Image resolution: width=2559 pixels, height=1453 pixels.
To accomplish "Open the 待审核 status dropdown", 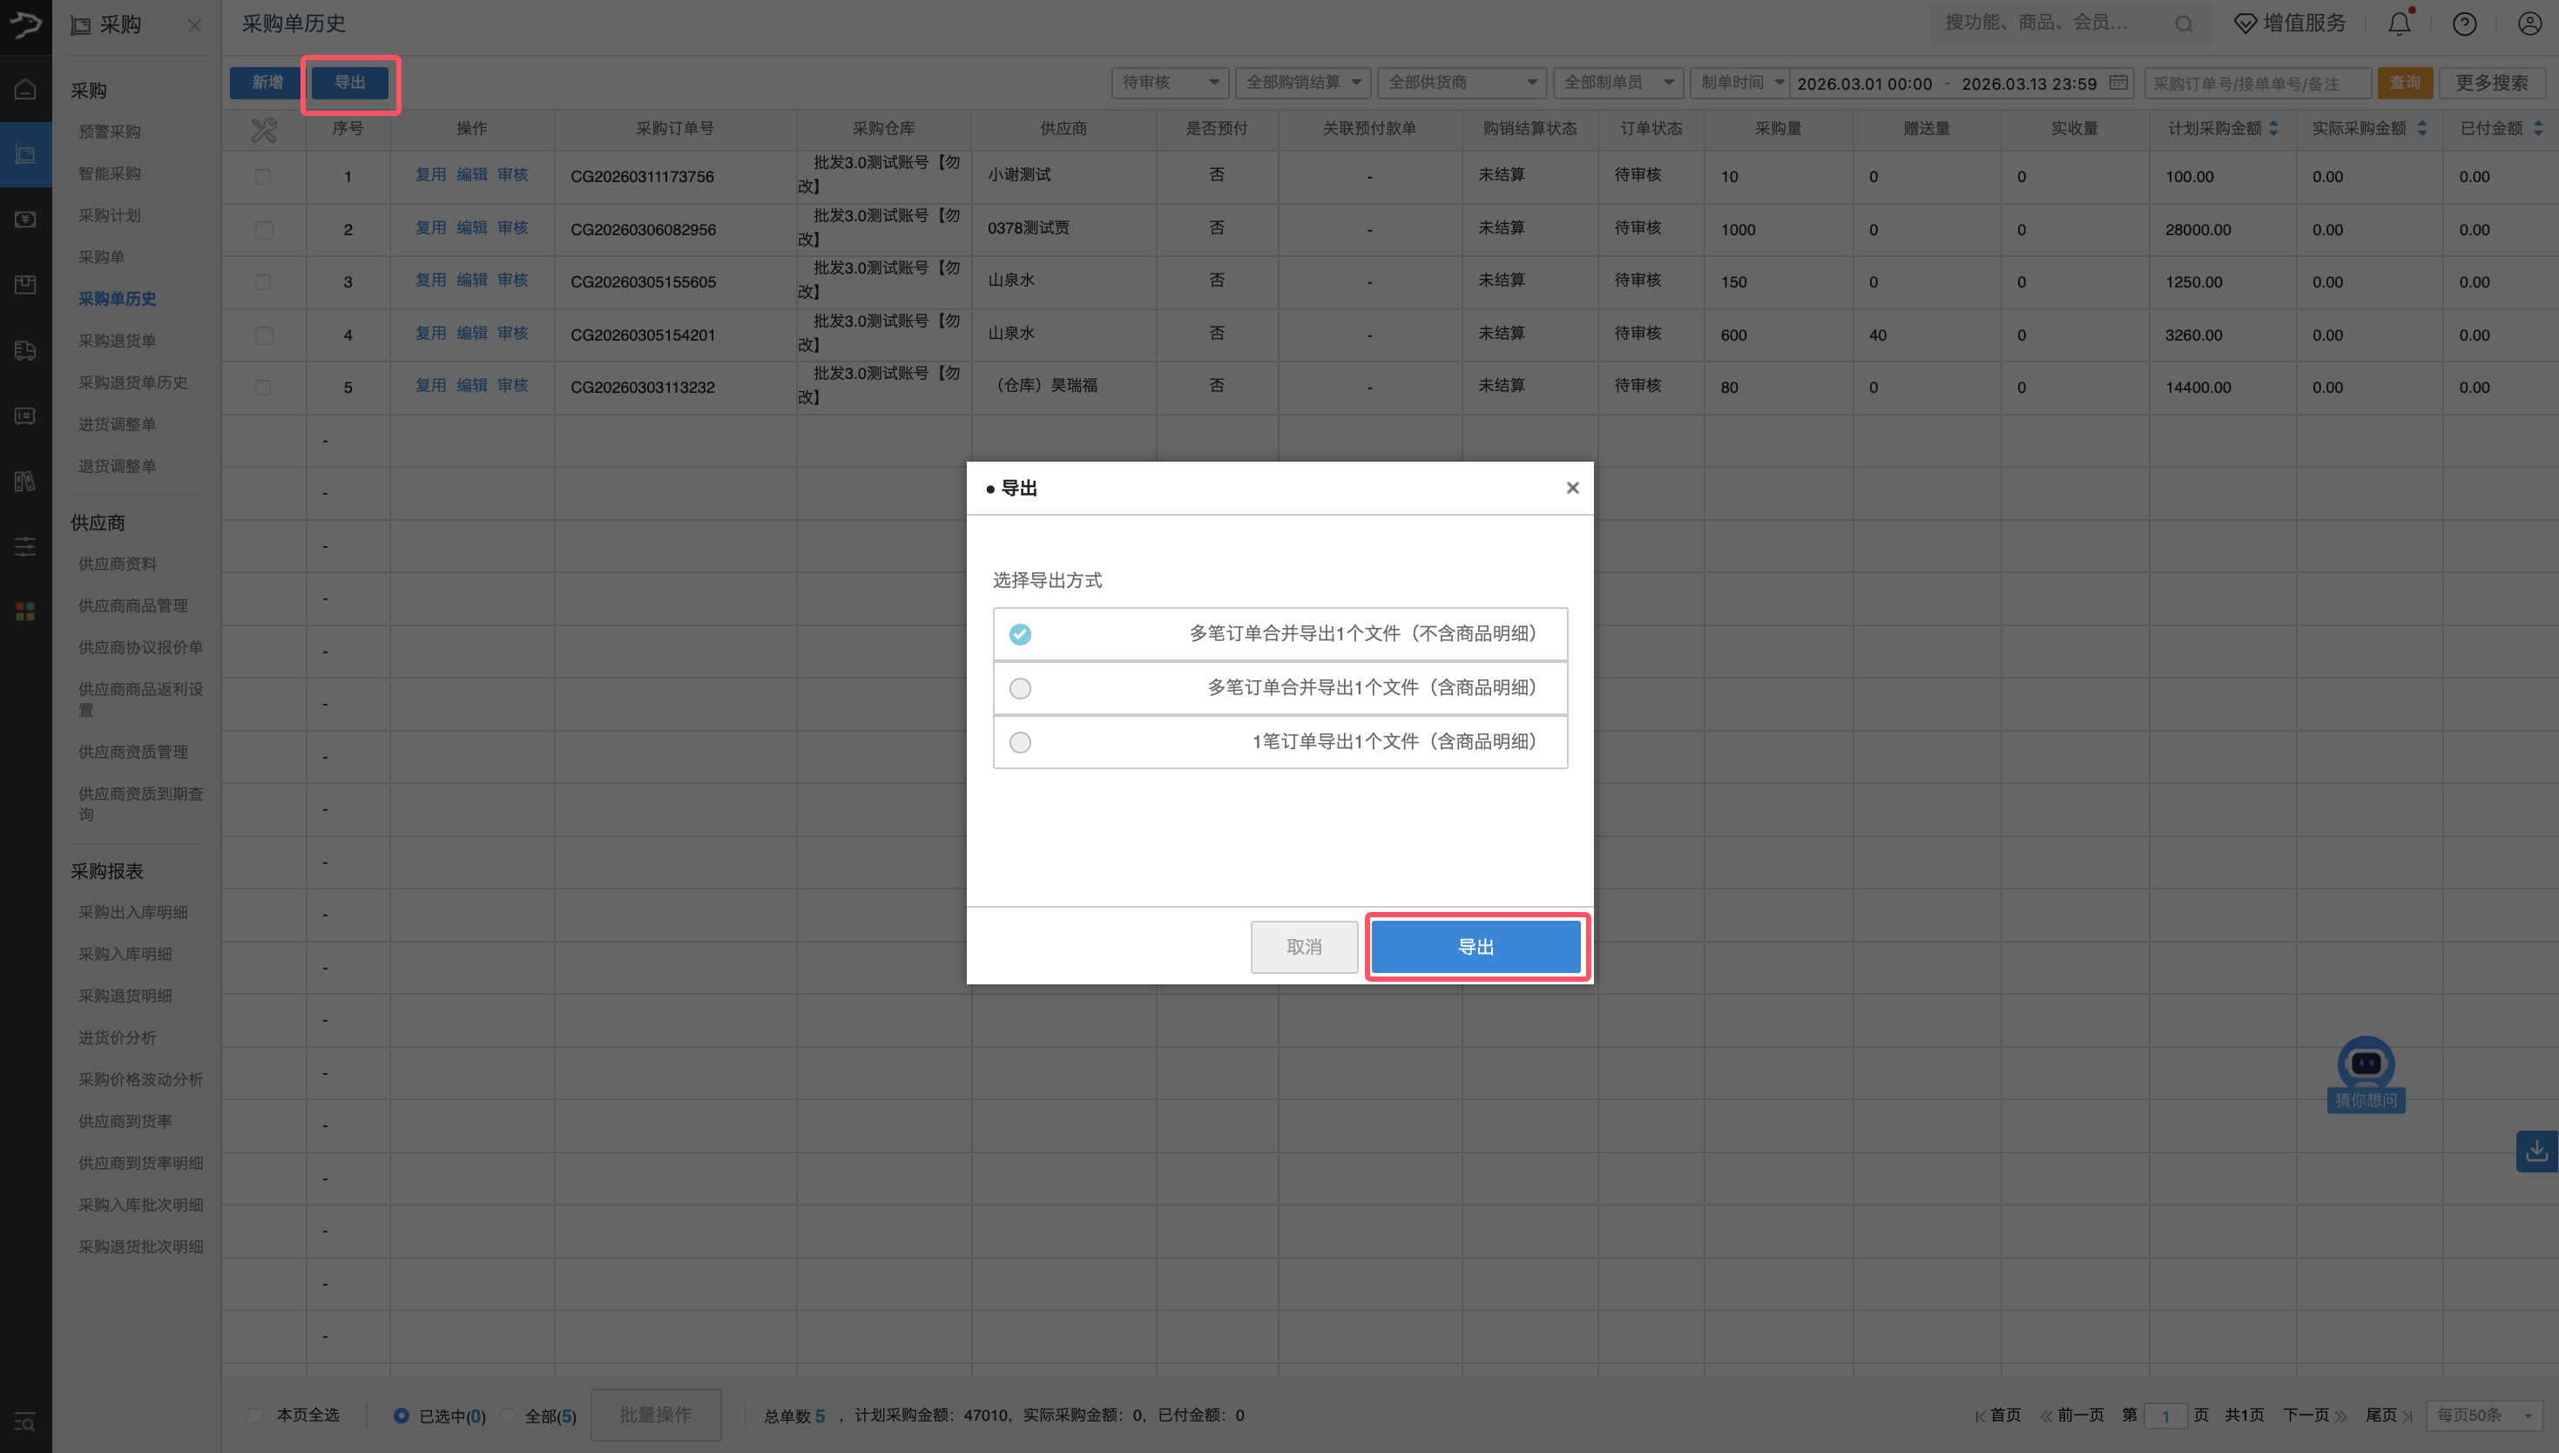I will coord(1169,83).
